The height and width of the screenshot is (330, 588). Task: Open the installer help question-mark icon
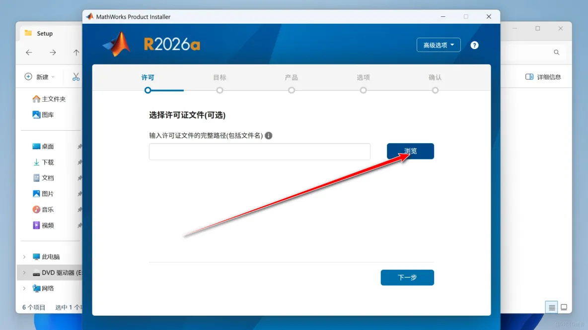coord(474,45)
